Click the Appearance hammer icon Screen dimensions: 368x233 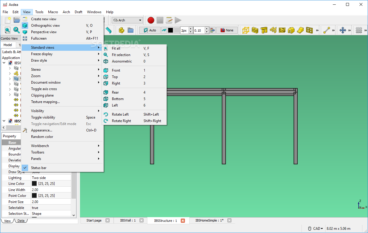(25, 130)
